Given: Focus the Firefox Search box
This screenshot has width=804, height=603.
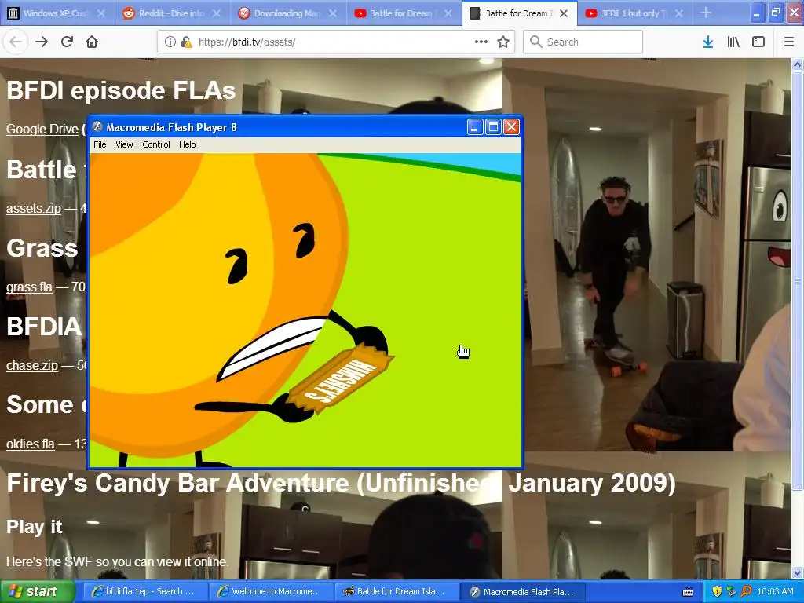Looking at the screenshot, I should (x=583, y=42).
